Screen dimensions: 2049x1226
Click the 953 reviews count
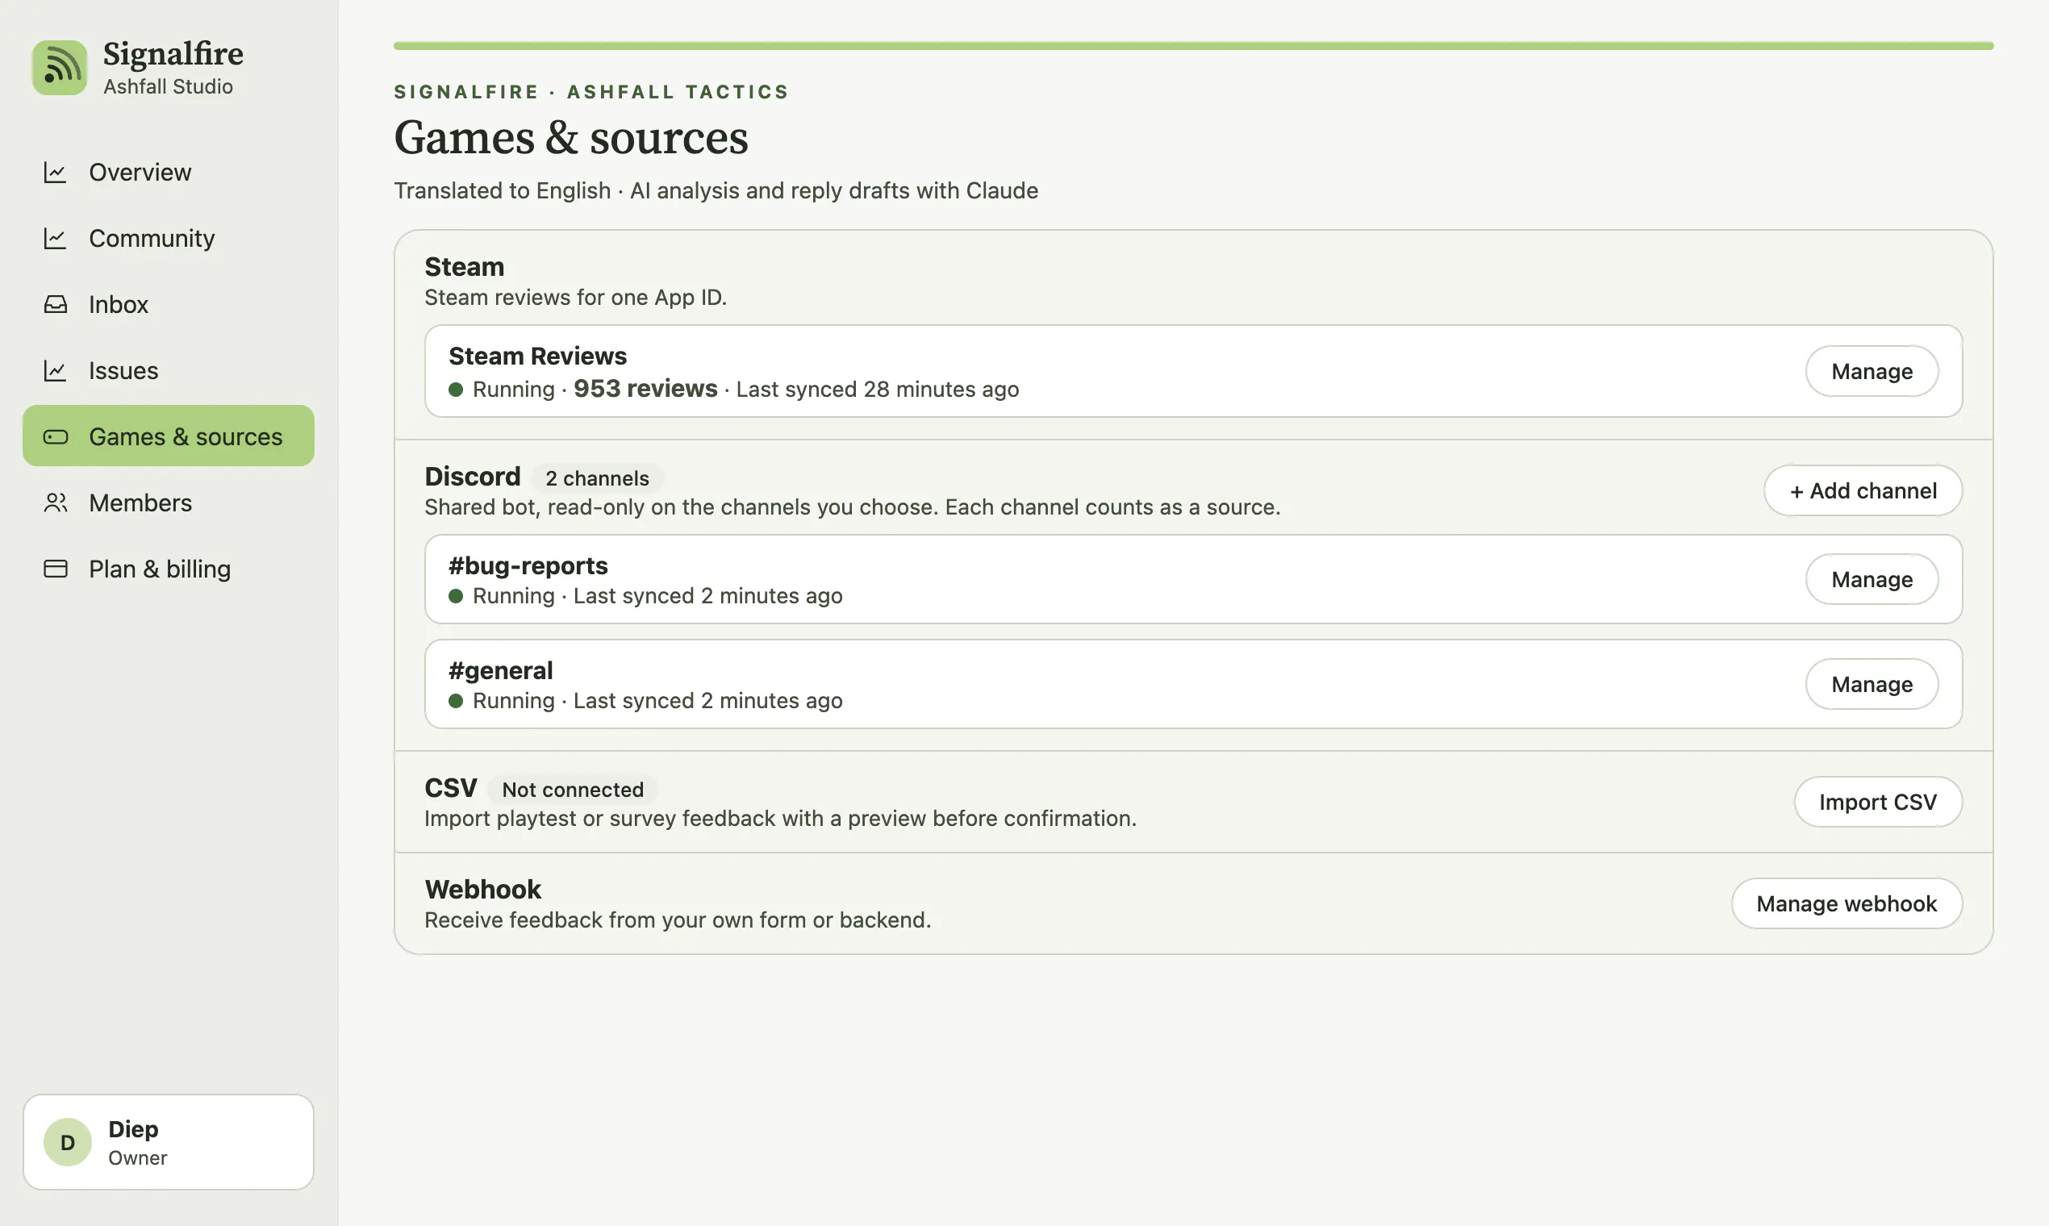pyautogui.click(x=645, y=388)
